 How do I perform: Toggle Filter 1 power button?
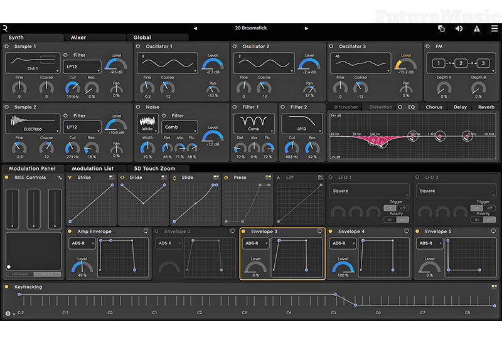click(x=234, y=107)
